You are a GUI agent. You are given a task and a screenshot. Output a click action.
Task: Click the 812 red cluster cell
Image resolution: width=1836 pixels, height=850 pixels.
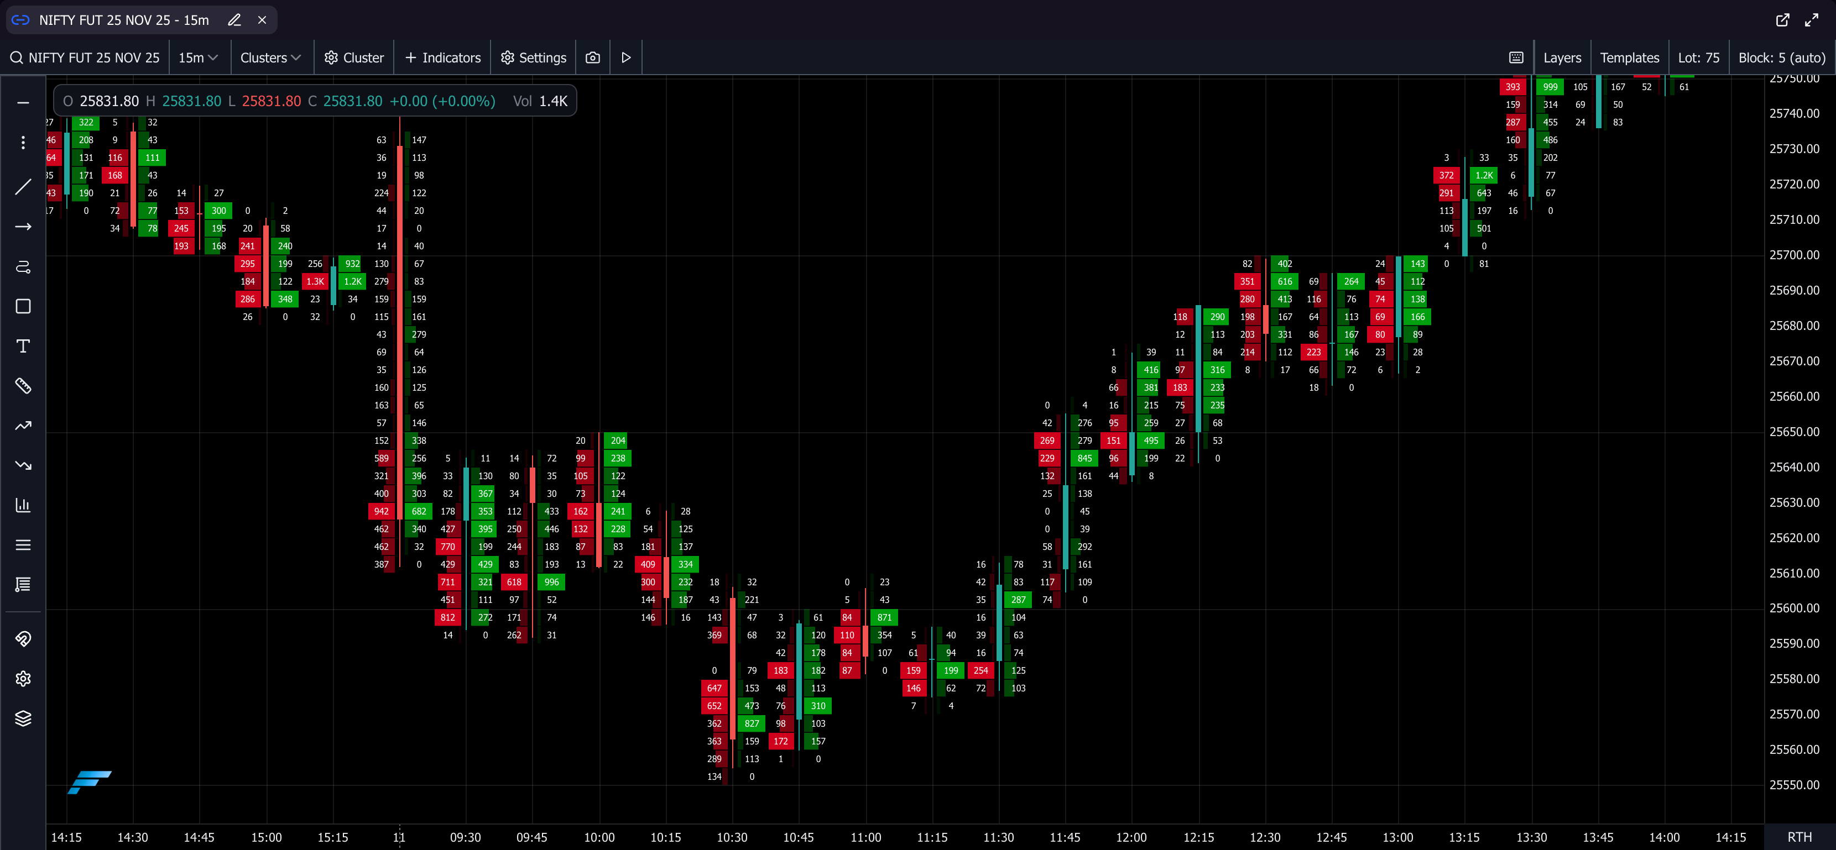[x=447, y=618]
